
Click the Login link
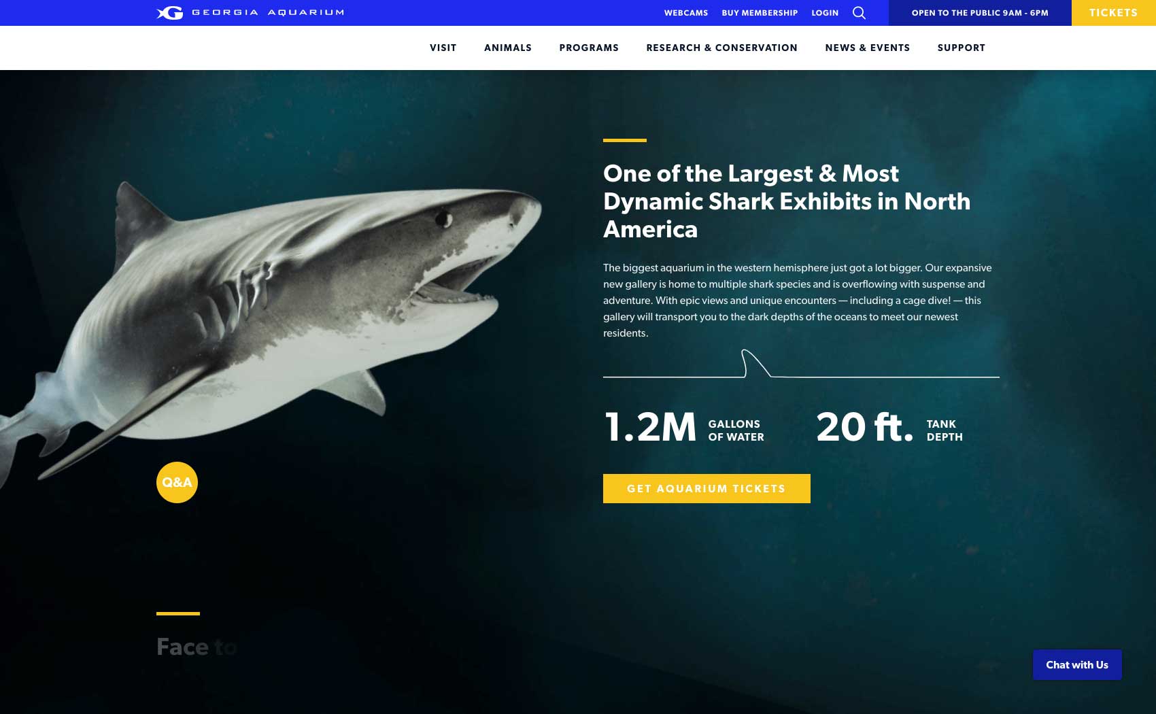tap(825, 13)
